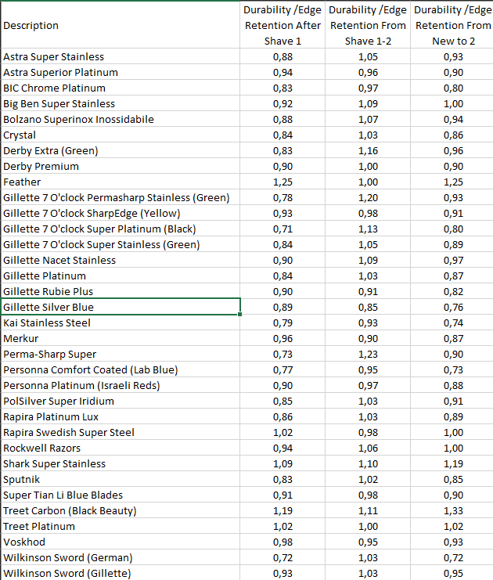Click the Shark Super Stainless cell
The width and height of the screenshot is (493, 580).
(121, 464)
